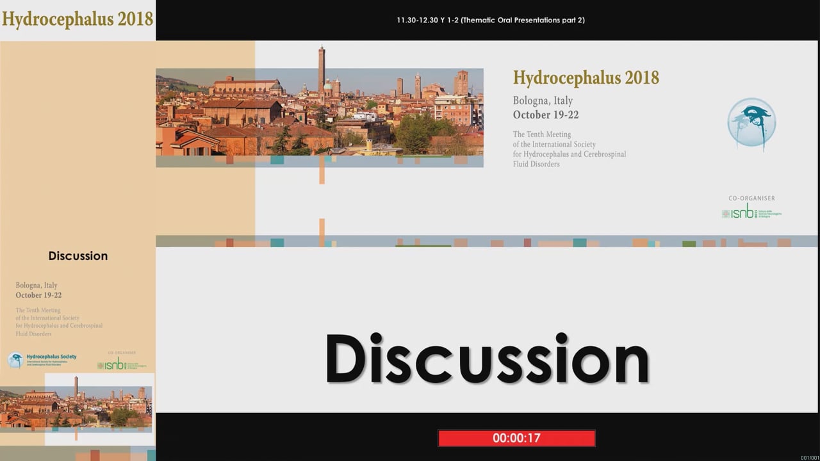Click the large Discussion heading on slide
Image resolution: width=820 pixels, height=461 pixels.
click(x=487, y=359)
